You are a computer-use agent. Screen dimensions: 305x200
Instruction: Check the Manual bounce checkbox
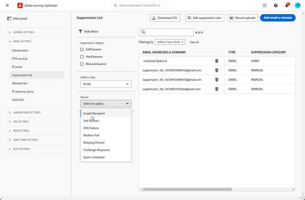coord(82,64)
